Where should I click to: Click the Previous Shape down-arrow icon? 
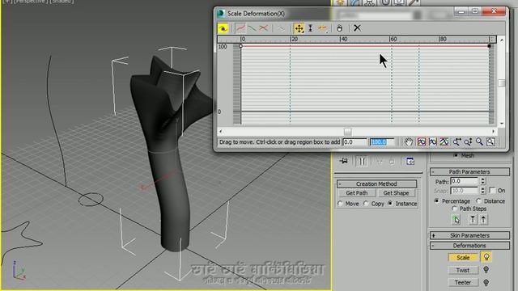coord(473,220)
